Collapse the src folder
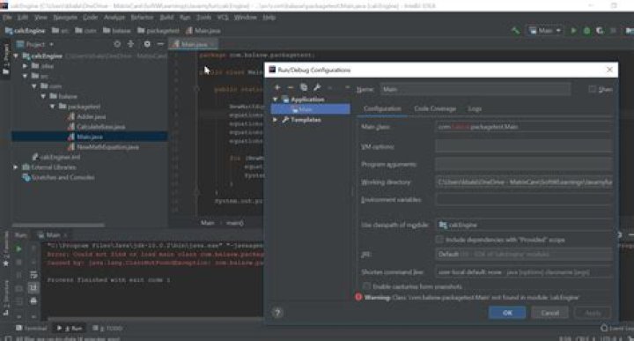The width and height of the screenshot is (634, 341). click(x=25, y=76)
